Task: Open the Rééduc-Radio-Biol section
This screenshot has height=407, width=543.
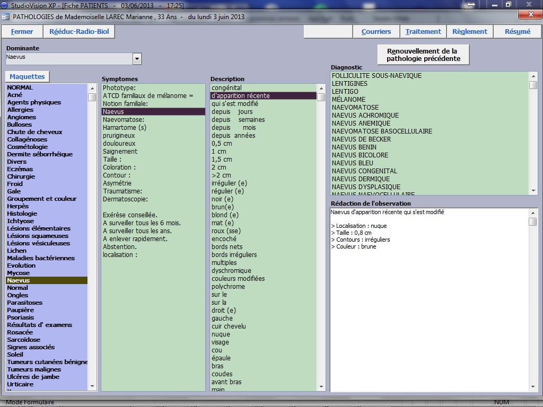Action: coord(79,32)
